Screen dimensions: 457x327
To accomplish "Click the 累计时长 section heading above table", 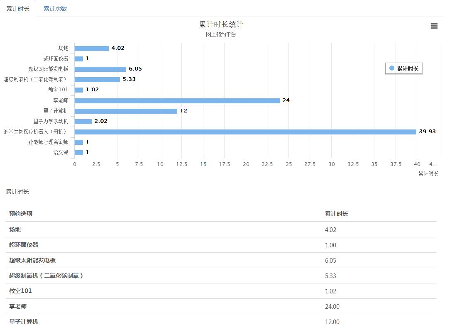I will [17, 192].
